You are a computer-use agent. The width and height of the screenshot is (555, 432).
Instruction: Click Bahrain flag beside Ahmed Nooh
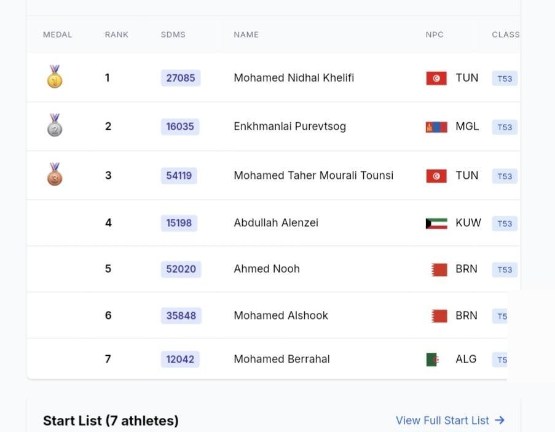pos(439,269)
